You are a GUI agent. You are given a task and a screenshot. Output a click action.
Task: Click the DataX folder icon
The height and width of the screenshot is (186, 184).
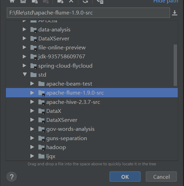point(41,111)
